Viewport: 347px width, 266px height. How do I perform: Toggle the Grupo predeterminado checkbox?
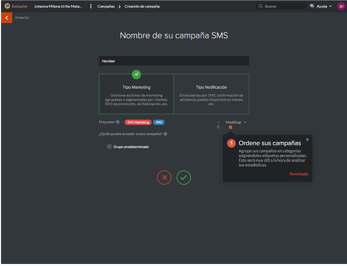coord(109,147)
